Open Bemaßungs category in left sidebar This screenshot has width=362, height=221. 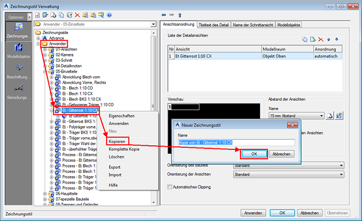click(x=18, y=91)
